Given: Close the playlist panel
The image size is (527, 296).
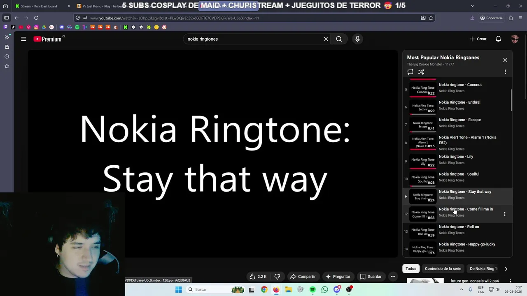Looking at the screenshot, I should click(505, 60).
